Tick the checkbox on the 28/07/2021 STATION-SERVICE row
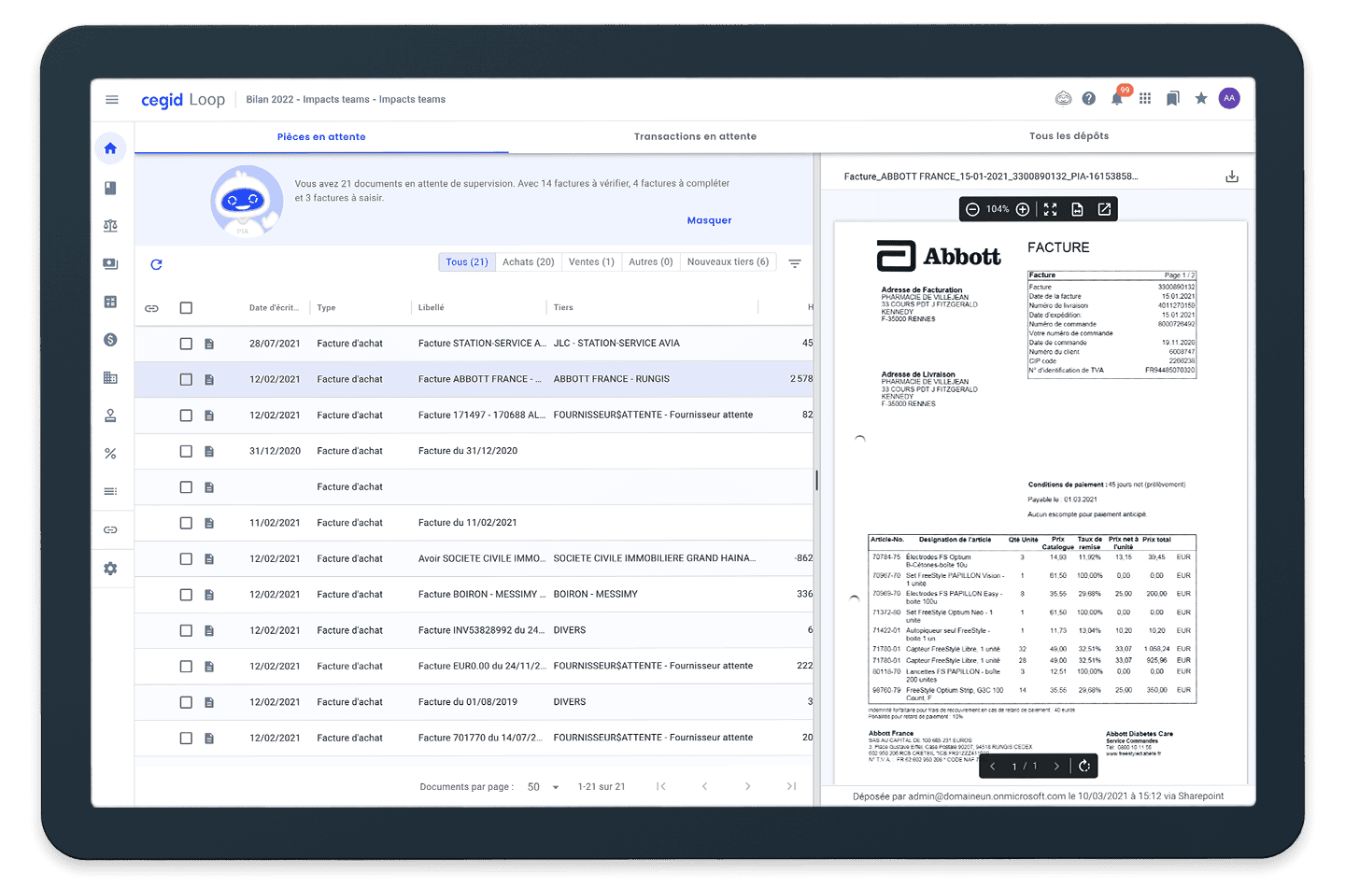Viewport: 1345px width, 887px height. pyautogui.click(x=185, y=343)
